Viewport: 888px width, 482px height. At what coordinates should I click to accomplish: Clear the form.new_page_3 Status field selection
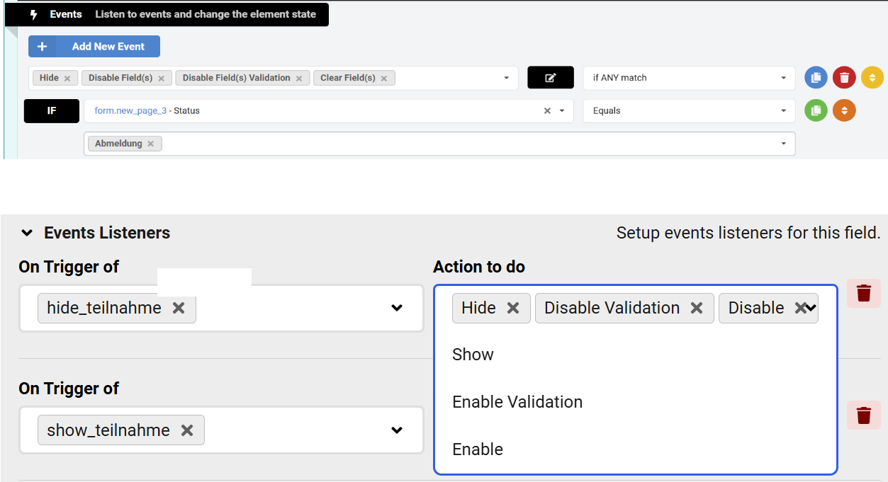point(547,111)
